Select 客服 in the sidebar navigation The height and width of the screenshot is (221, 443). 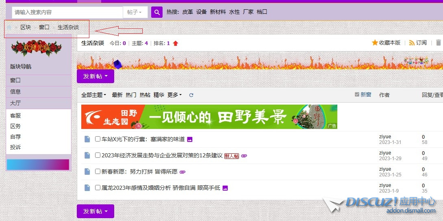pos(15,116)
